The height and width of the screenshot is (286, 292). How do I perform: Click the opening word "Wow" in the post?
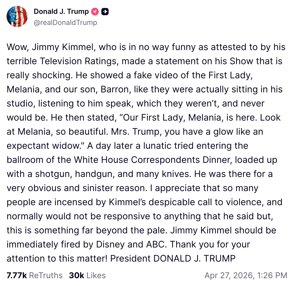click(x=16, y=47)
